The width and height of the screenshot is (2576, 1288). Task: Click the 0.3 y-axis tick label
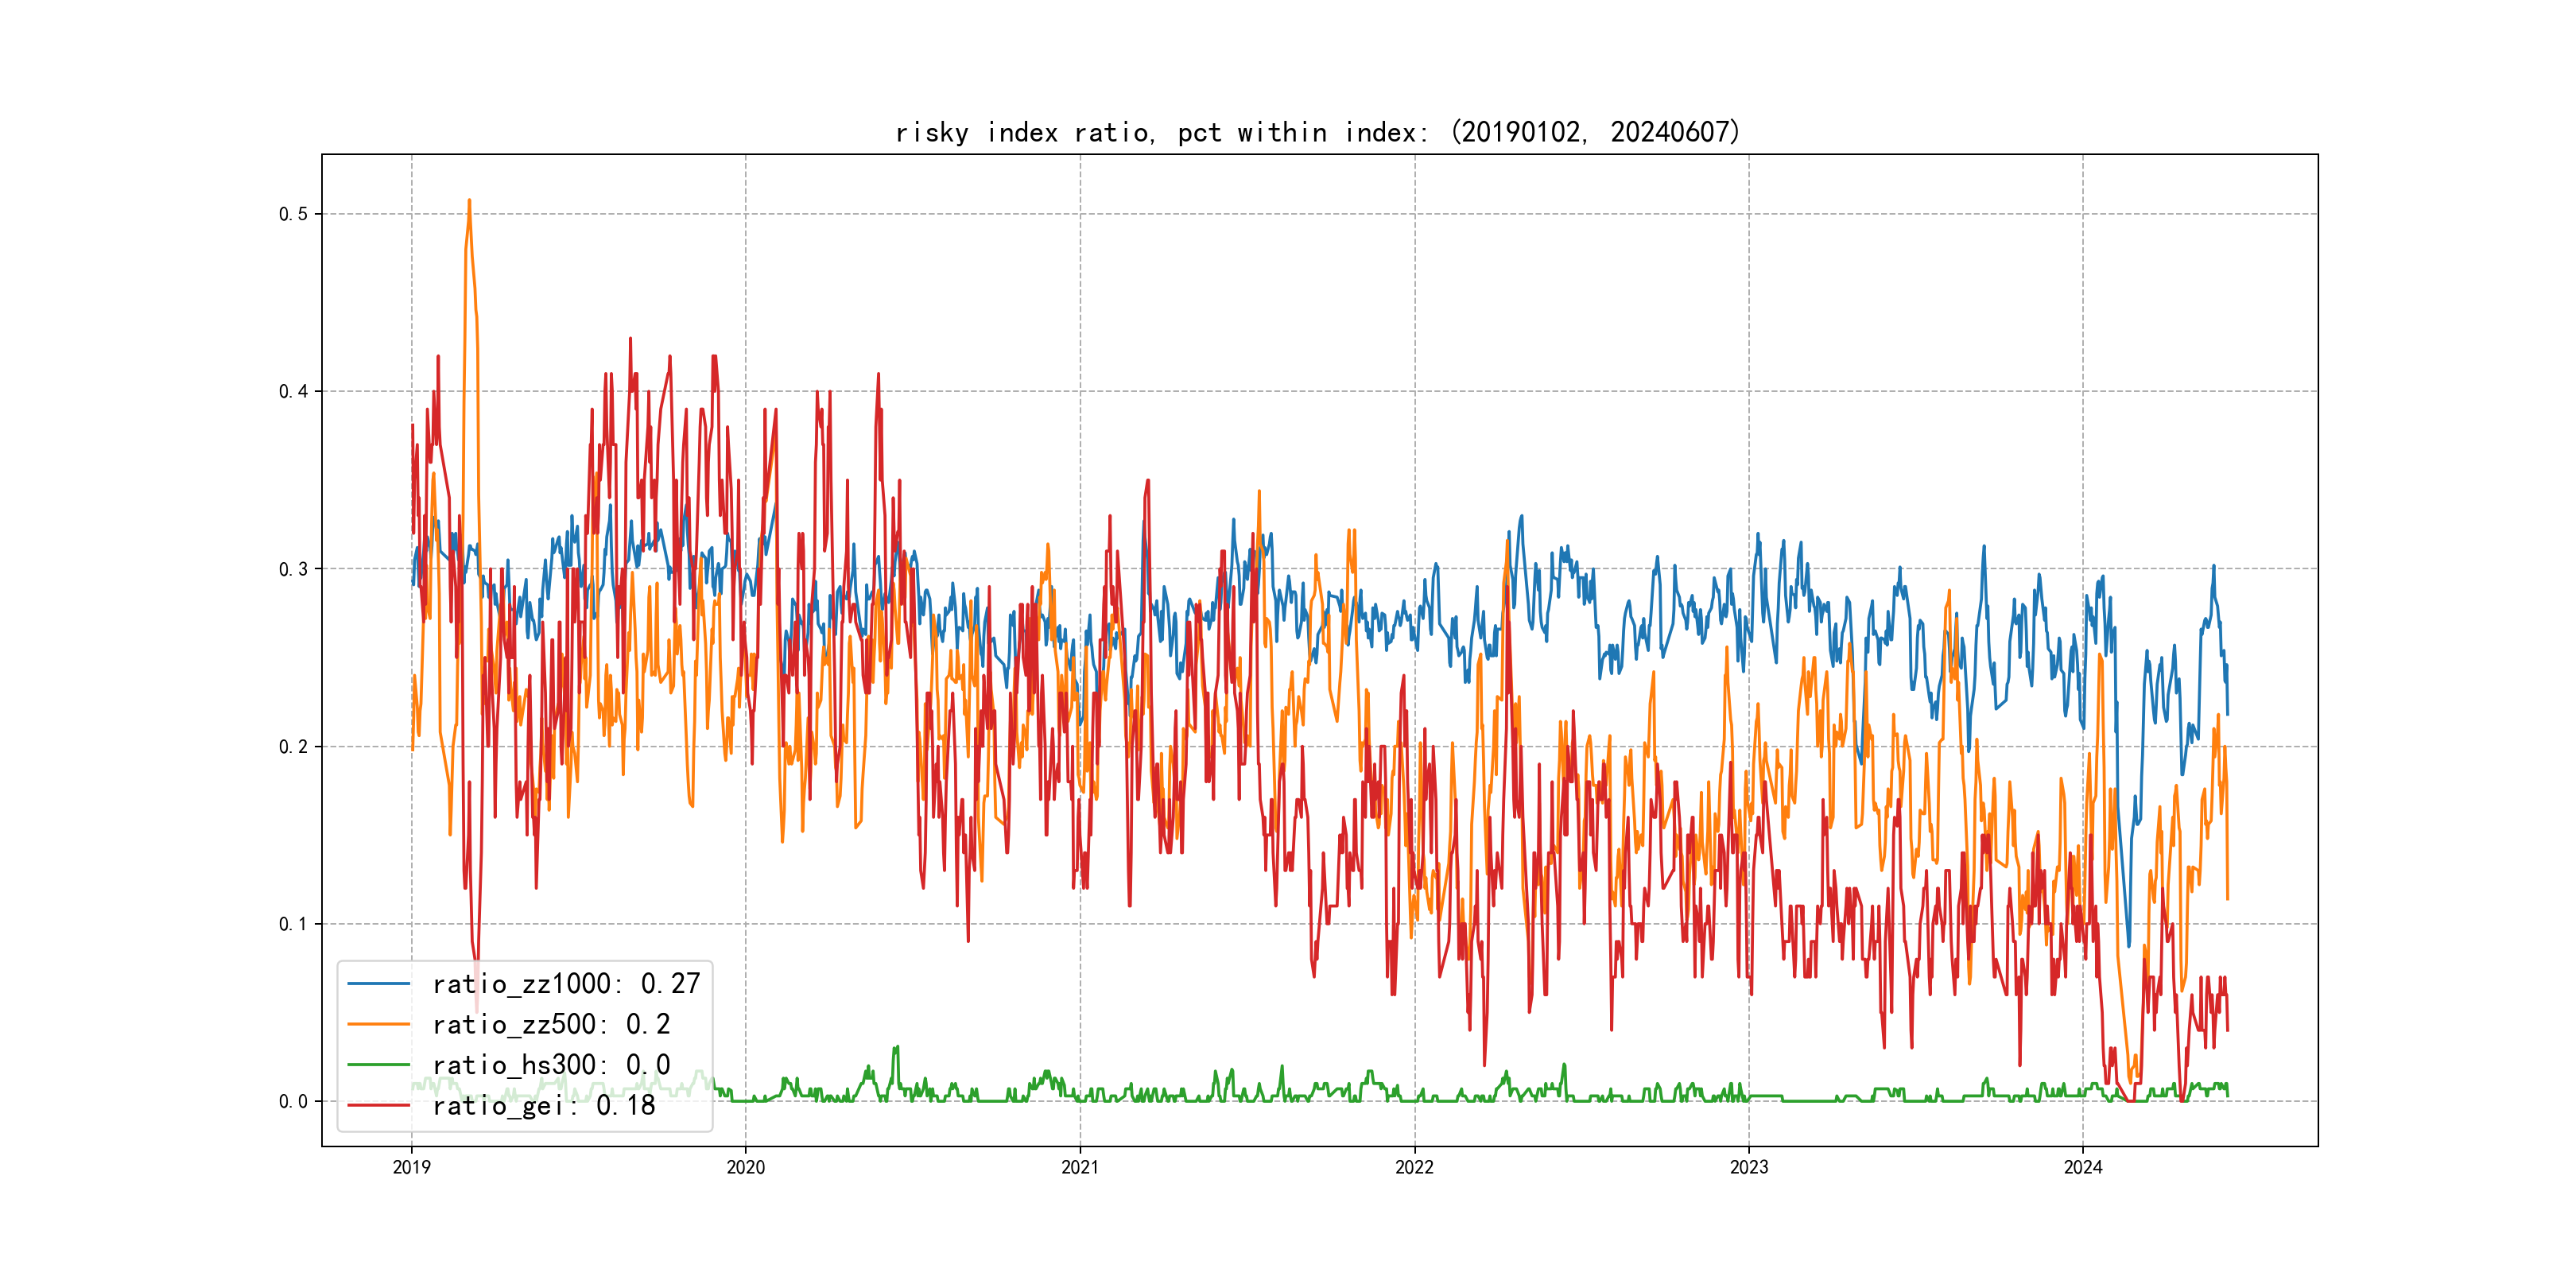[x=293, y=569]
